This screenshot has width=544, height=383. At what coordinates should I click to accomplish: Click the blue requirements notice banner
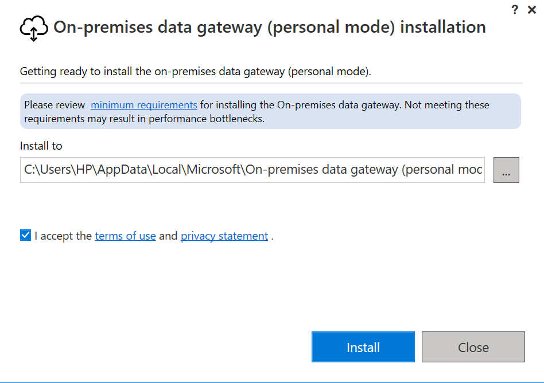[x=270, y=111]
